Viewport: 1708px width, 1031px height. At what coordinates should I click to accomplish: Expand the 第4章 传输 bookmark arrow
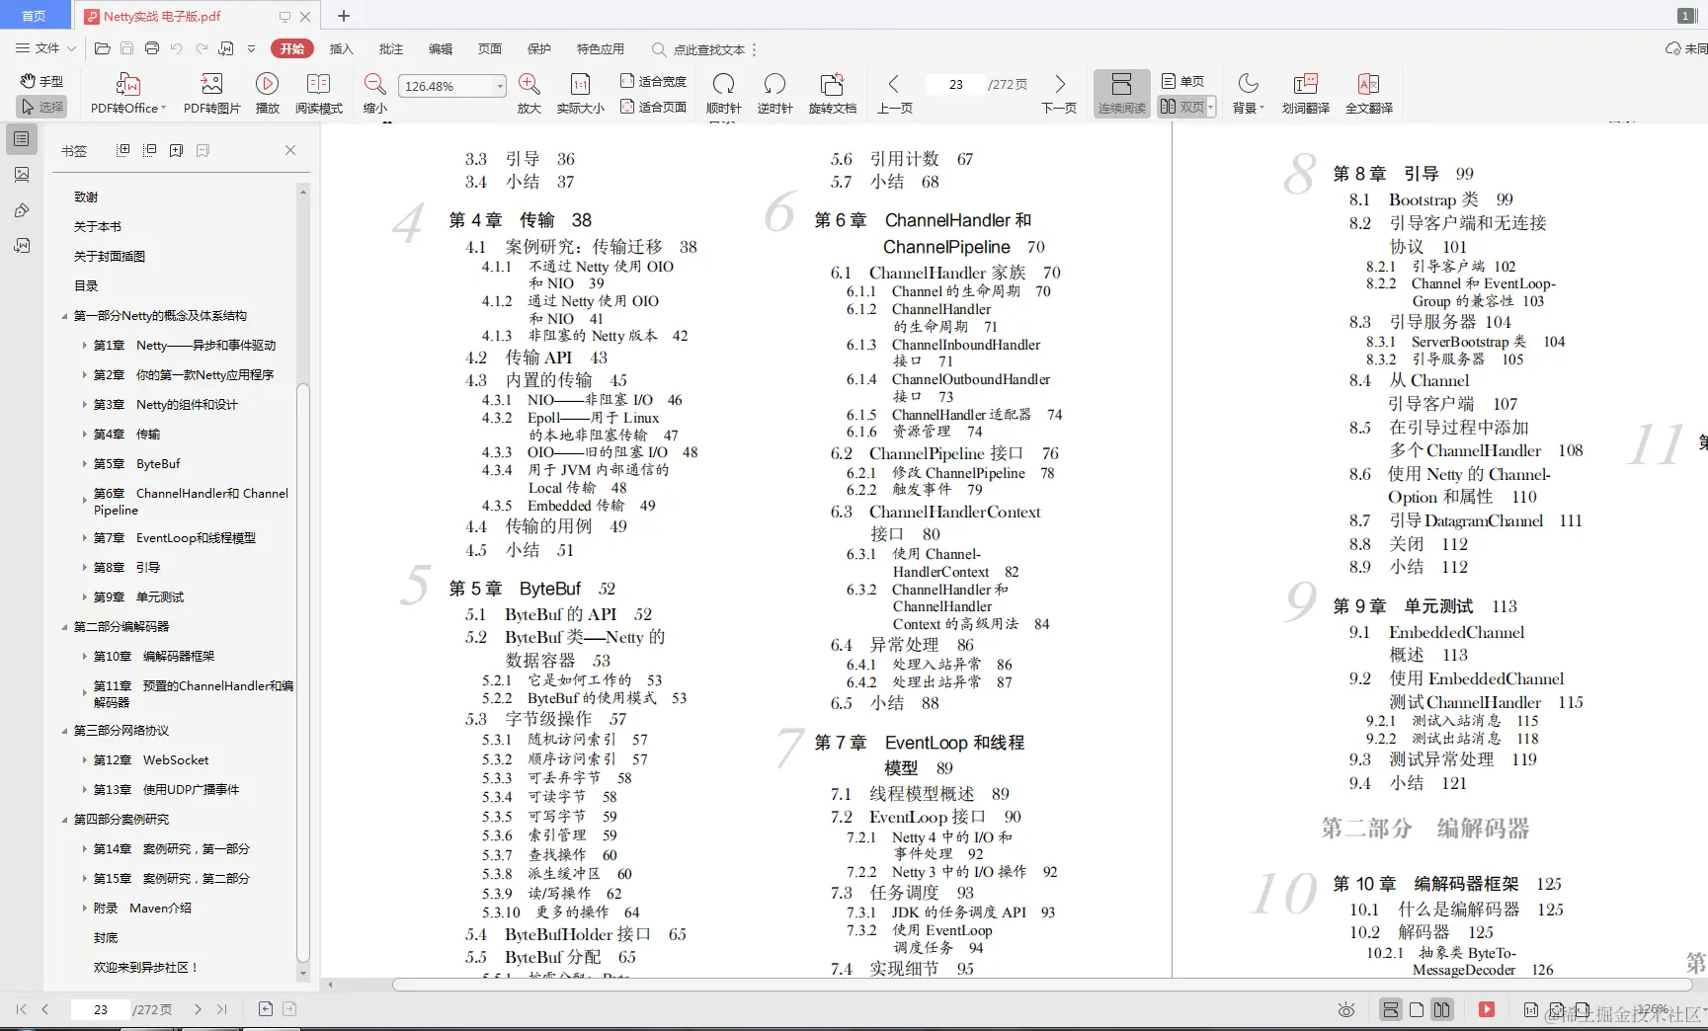tap(84, 435)
